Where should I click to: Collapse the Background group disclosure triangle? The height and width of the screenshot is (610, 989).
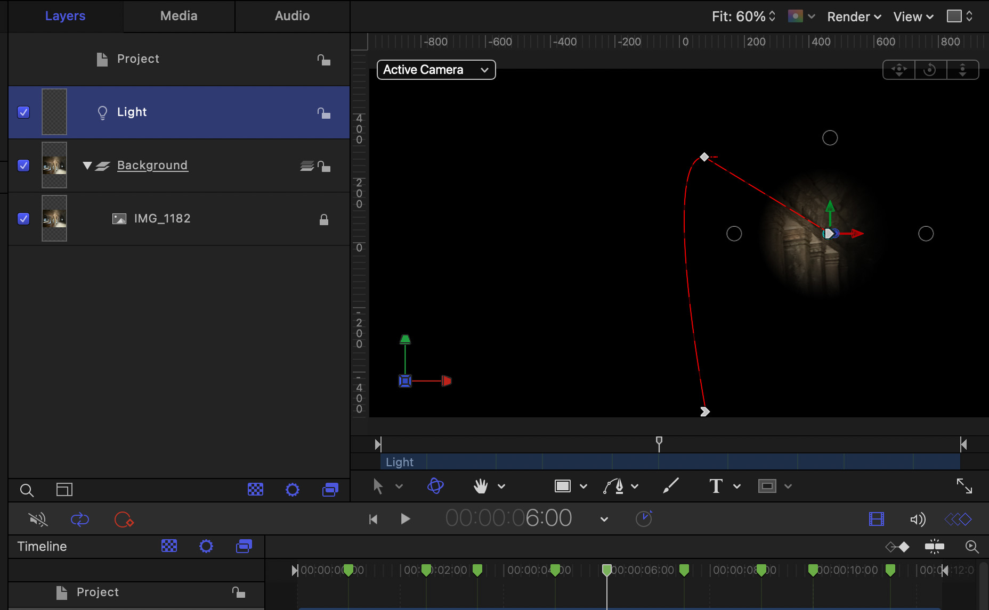click(87, 166)
